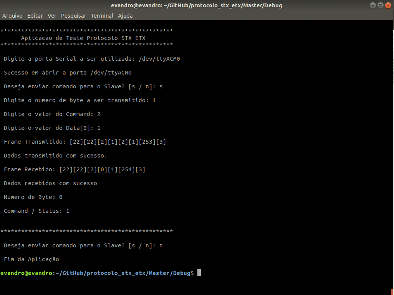Click the 'Fim da Aplicação' text

[31, 260]
